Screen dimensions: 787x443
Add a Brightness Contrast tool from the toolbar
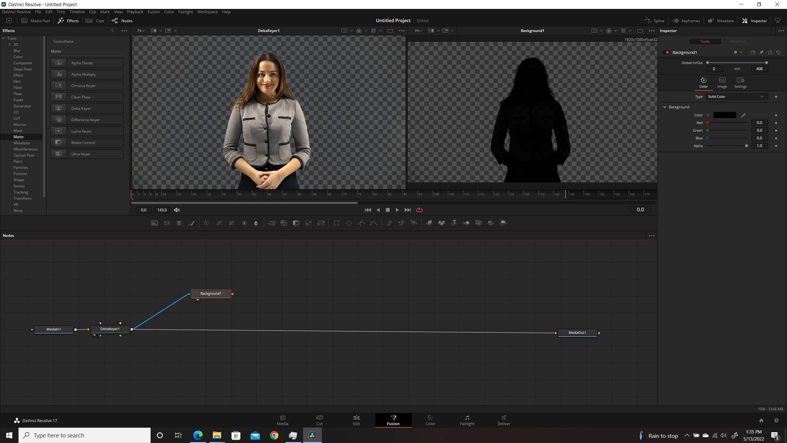pyautogui.click(x=244, y=223)
